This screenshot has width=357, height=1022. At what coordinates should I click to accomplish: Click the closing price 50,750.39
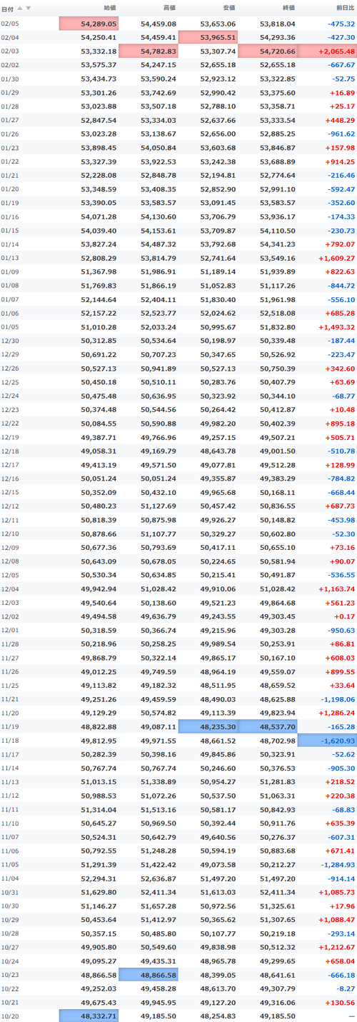(277, 369)
